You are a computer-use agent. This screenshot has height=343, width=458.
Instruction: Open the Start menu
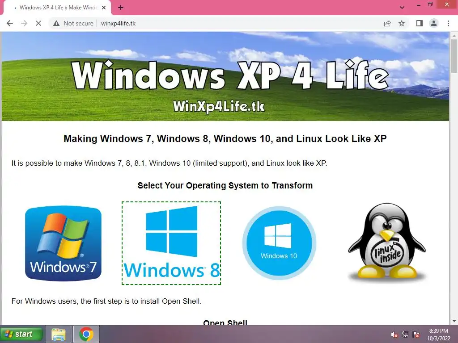pos(21,334)
